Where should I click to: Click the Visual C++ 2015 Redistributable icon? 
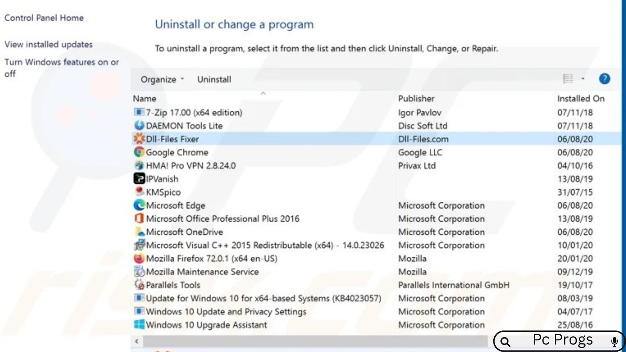139,245
